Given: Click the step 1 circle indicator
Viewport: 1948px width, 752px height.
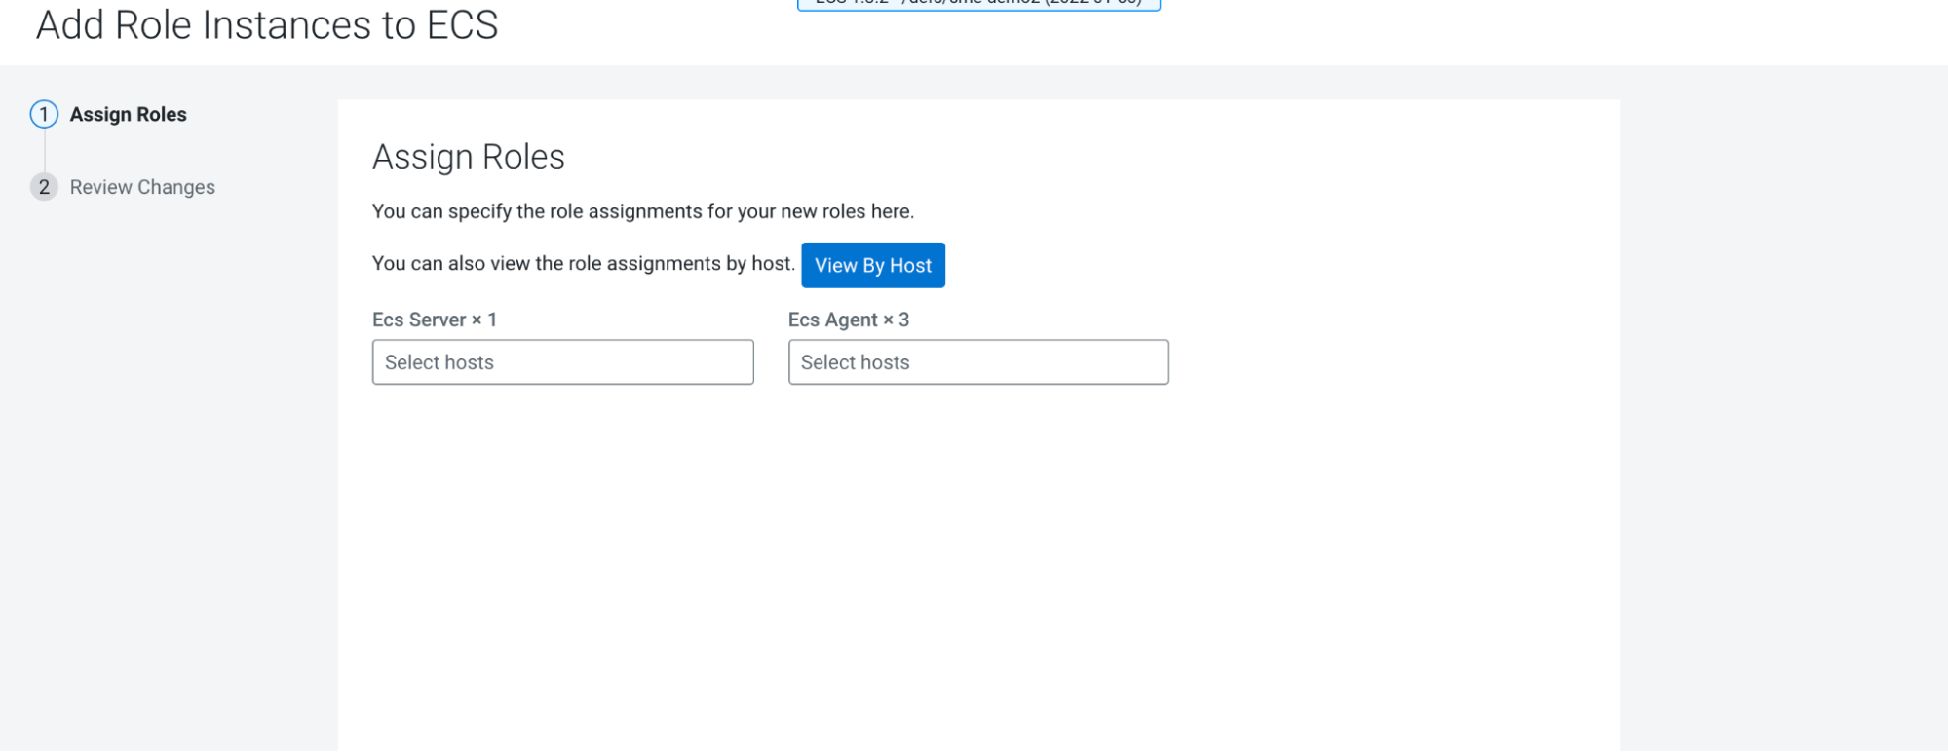Looking at the screenshot, I should click(x=44, y=115).
